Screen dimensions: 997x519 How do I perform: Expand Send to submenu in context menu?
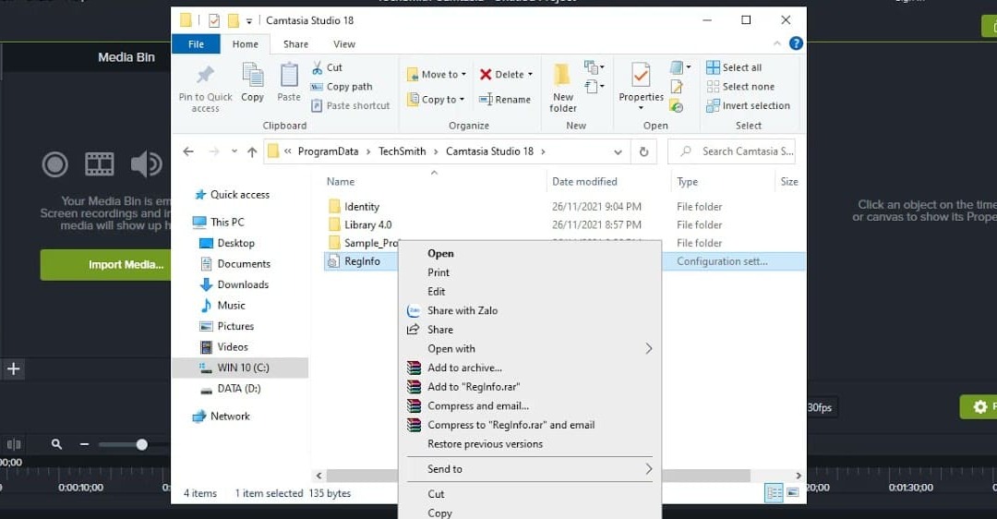530,469
